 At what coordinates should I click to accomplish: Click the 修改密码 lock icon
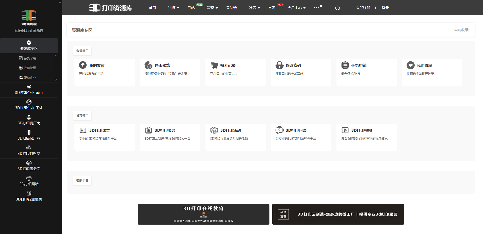click(x=279, y=65)
